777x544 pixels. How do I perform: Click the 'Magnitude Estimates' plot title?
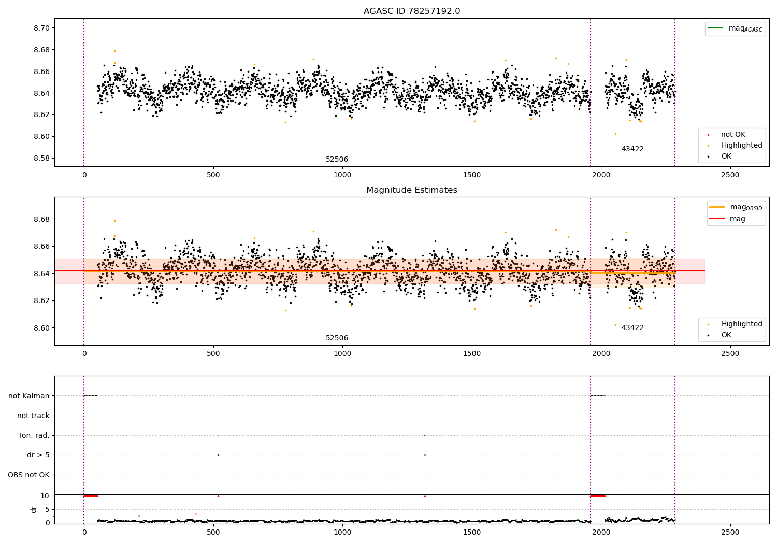click(x=411, y=190)
